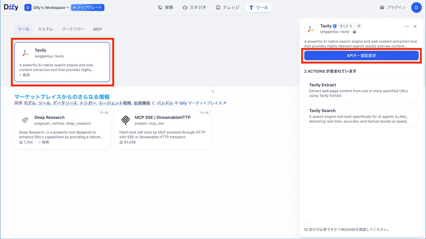Click the Tavily logo in the tool card
426x239 pixels.
25,53
